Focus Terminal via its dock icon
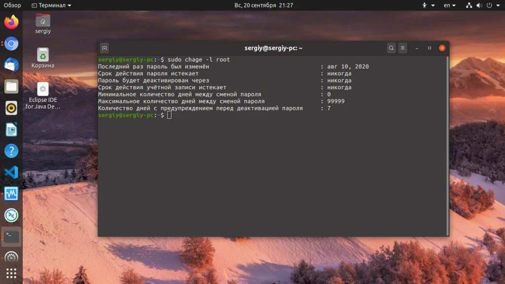505x284 pixels. (x=11, y=237)
